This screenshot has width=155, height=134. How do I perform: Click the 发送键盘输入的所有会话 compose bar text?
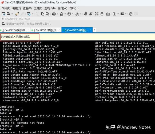pyautogui.click(x=15, y=37)
